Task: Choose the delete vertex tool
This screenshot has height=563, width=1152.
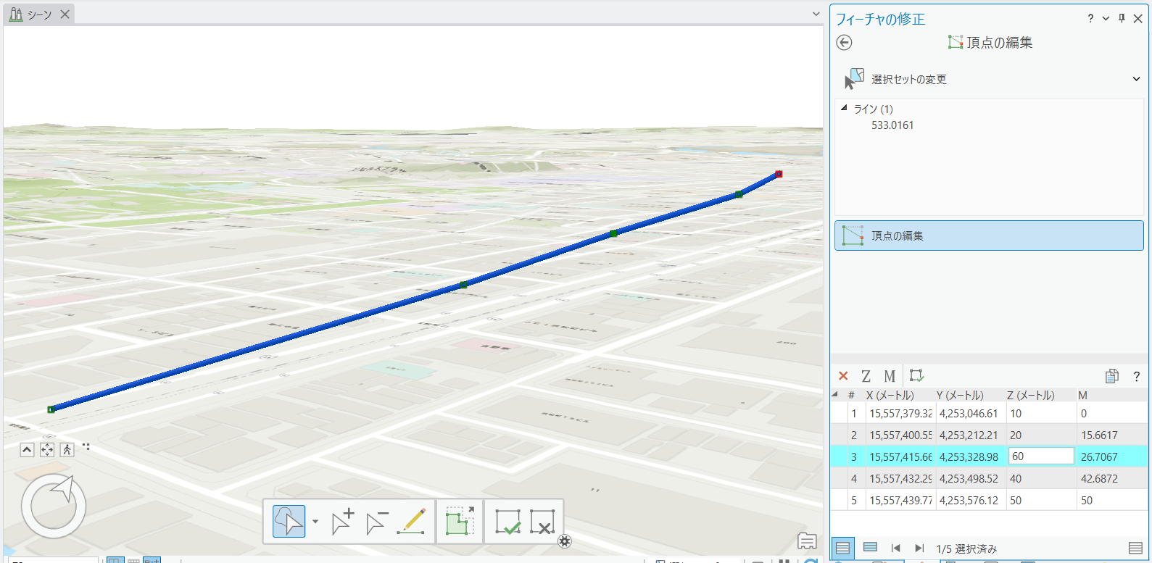Action: [377, 522]
